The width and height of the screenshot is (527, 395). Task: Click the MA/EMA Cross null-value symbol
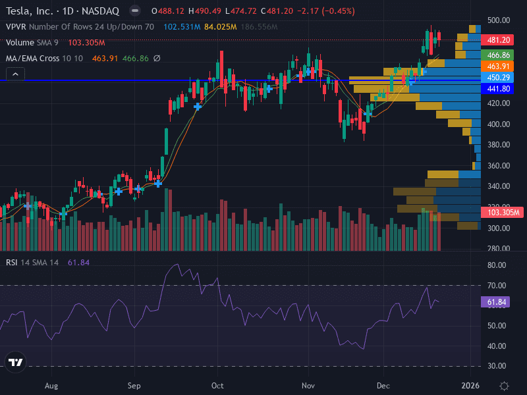[157, 59]
